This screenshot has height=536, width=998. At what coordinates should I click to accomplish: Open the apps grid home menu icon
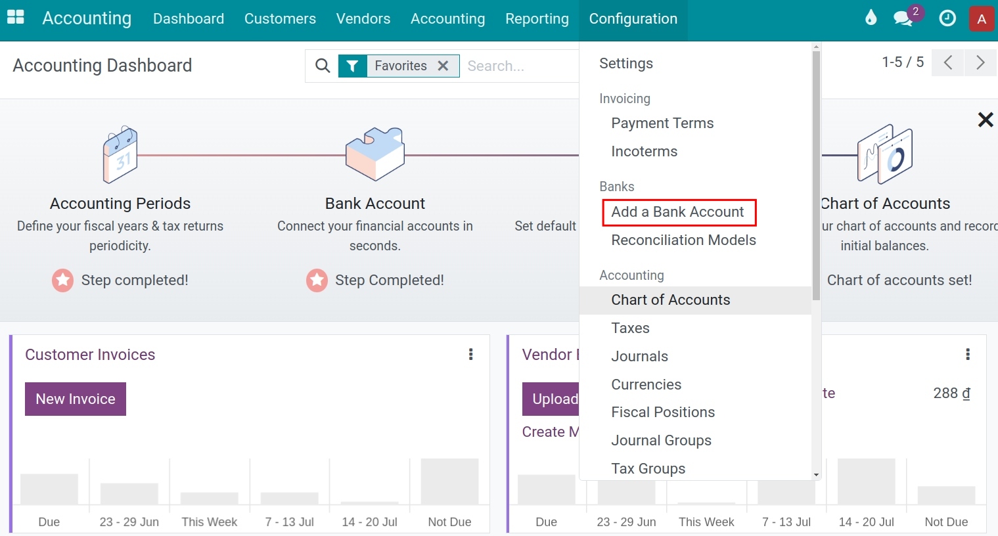[x=16, y=18]
